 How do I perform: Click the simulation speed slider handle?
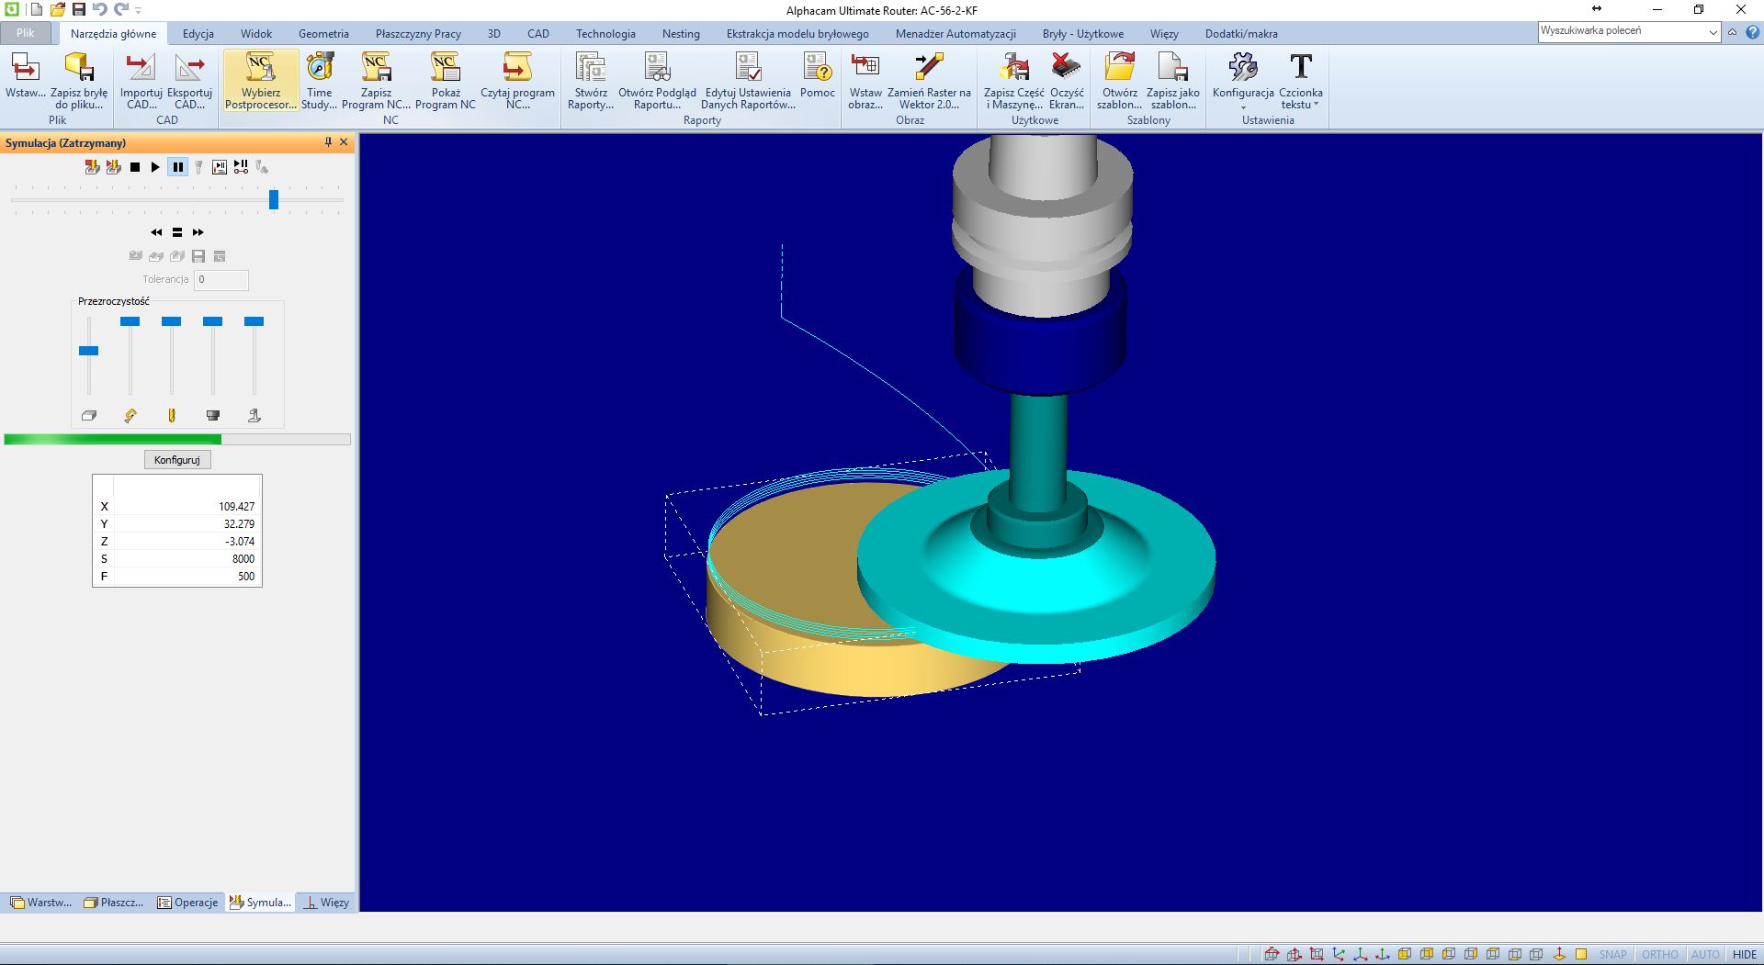click(274, 199)
